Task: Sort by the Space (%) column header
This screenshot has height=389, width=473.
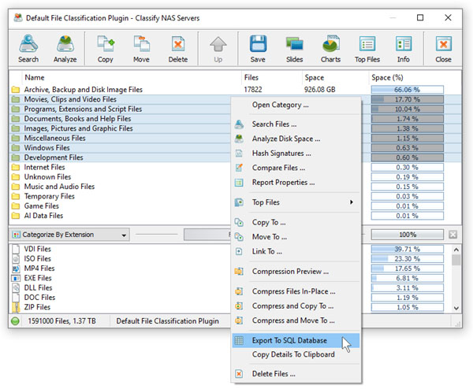Action: [415, 78]
